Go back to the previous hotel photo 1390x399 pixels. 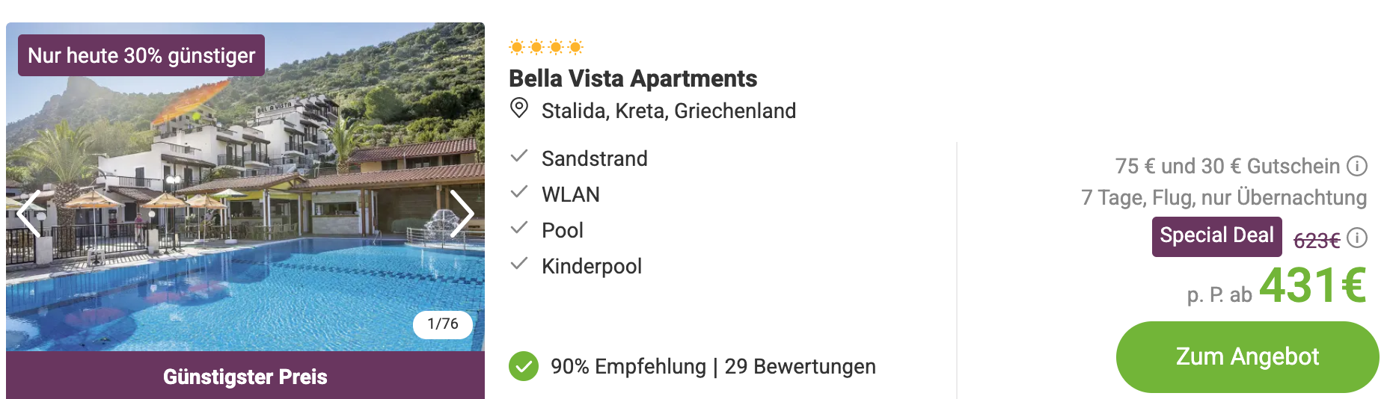pos(29,213)
